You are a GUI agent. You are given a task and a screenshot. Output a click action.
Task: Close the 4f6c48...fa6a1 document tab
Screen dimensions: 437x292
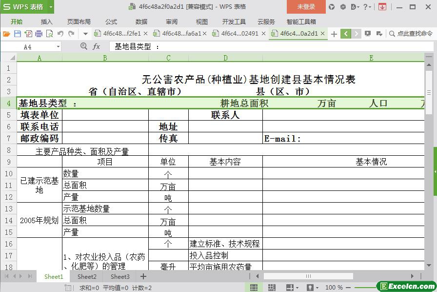click(204, 34)
